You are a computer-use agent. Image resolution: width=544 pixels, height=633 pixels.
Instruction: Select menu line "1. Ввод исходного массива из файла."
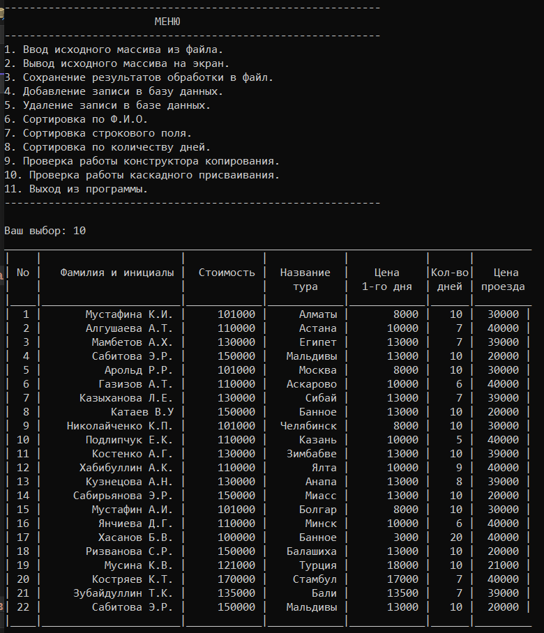114,49
